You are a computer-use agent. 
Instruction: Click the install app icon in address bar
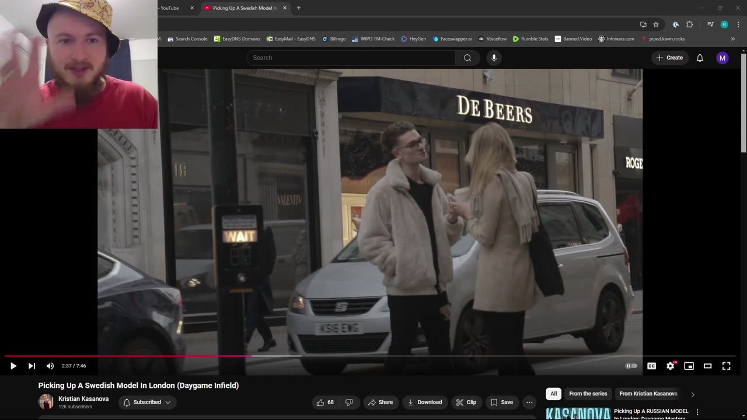(x=643, y=24)
